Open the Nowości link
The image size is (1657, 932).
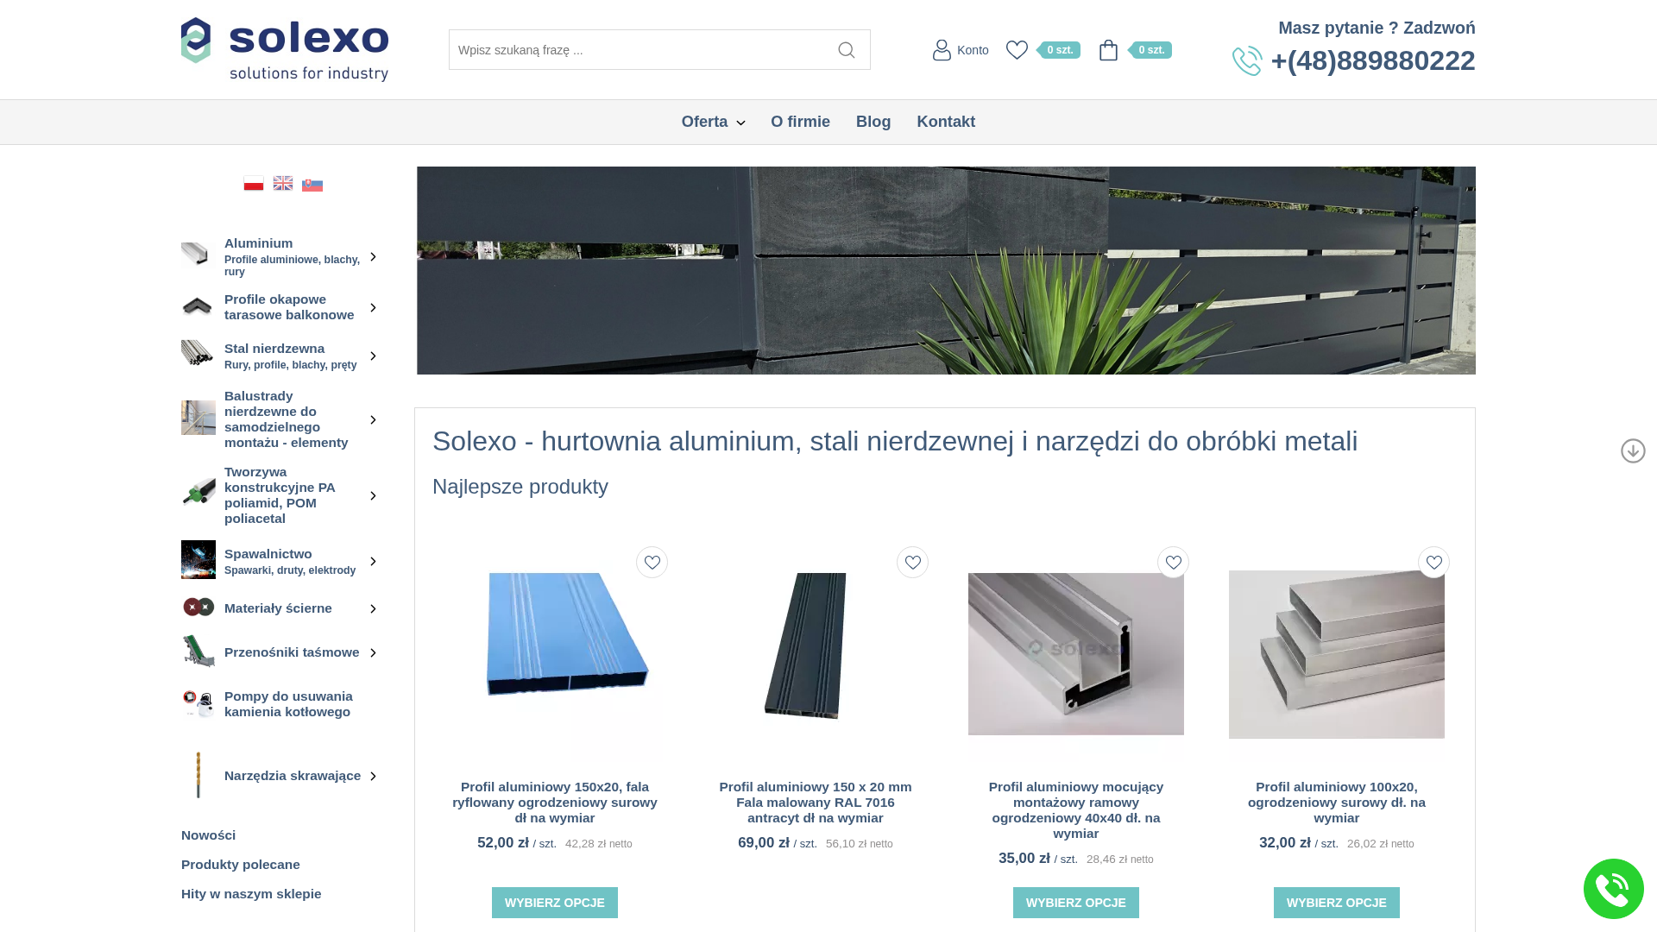[208, 835]
